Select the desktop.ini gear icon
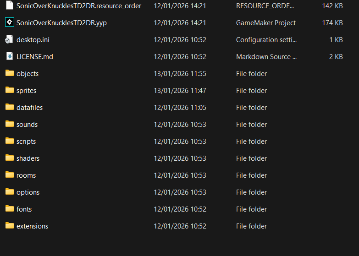 click(10, 40)
